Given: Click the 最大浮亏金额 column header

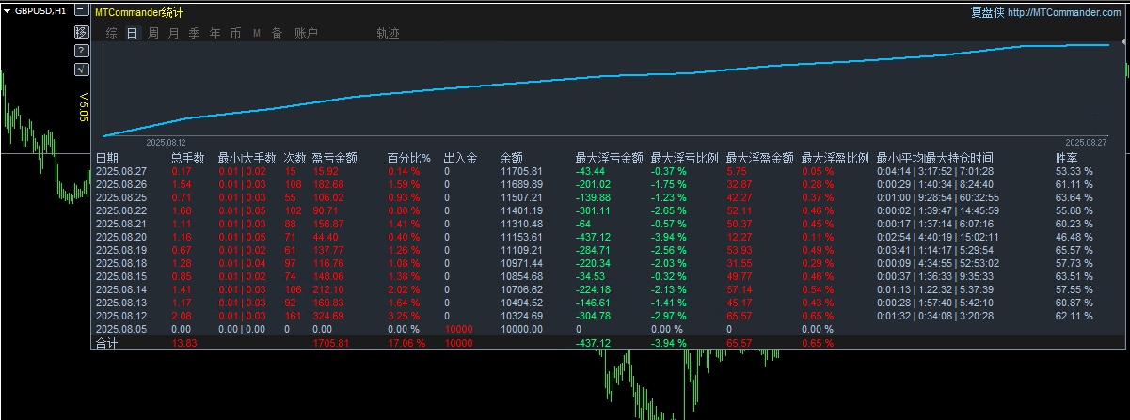Looking at the screenshot, I should [x=609, y=158].
